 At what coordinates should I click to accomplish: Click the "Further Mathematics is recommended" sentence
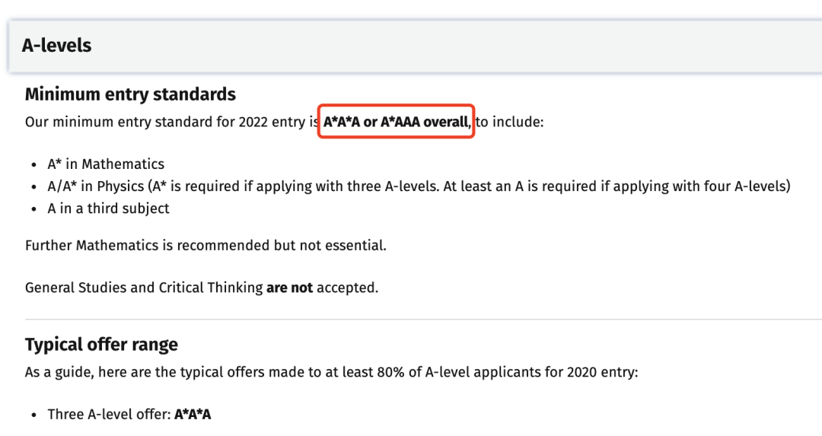tap(205, 245)
